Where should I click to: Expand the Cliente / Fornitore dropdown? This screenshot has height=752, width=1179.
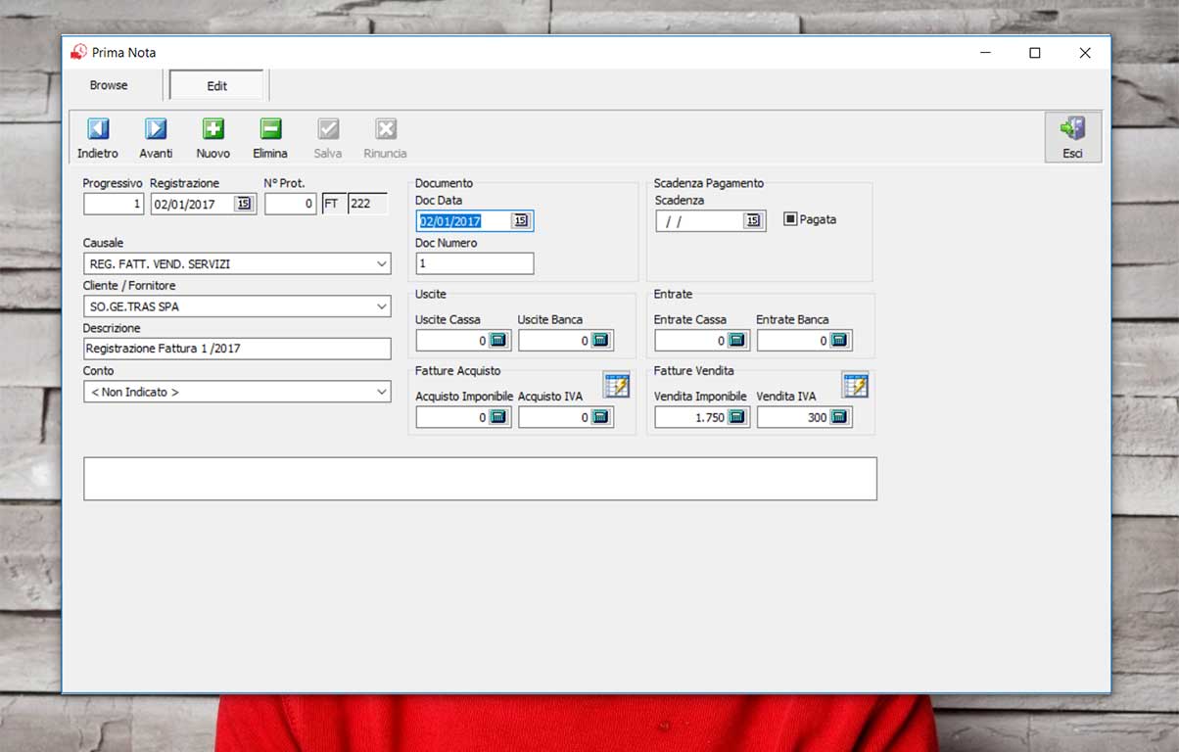pyautogui.click(x=381, y=306)
